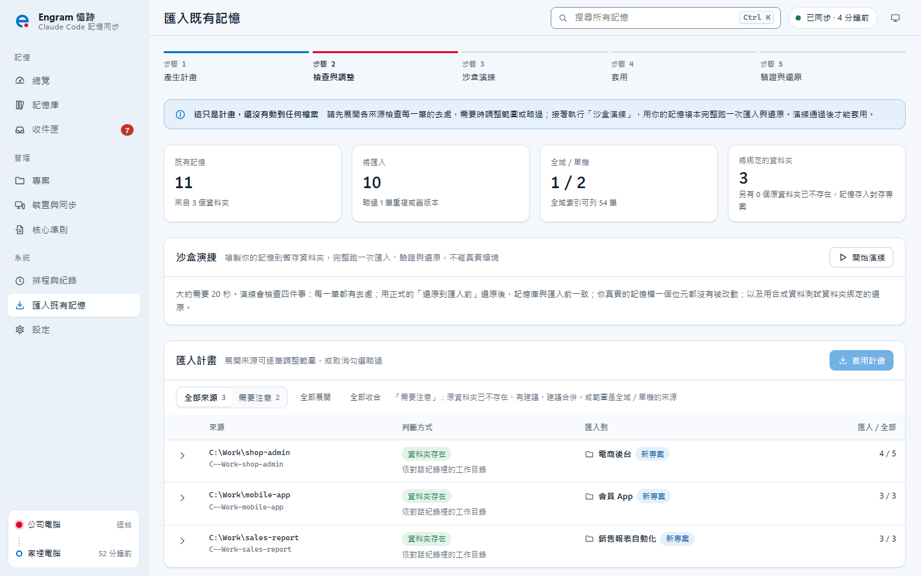
Task: Select step 2 檢查與調整
Action: coord(385,67)
